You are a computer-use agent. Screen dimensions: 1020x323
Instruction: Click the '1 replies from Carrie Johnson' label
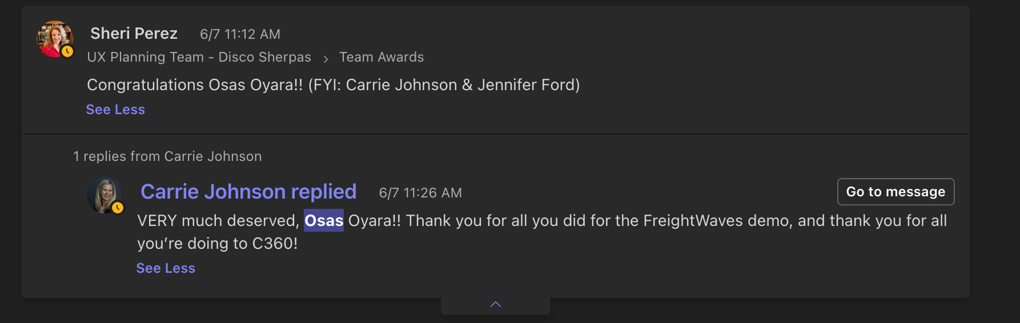pos(167,156)
